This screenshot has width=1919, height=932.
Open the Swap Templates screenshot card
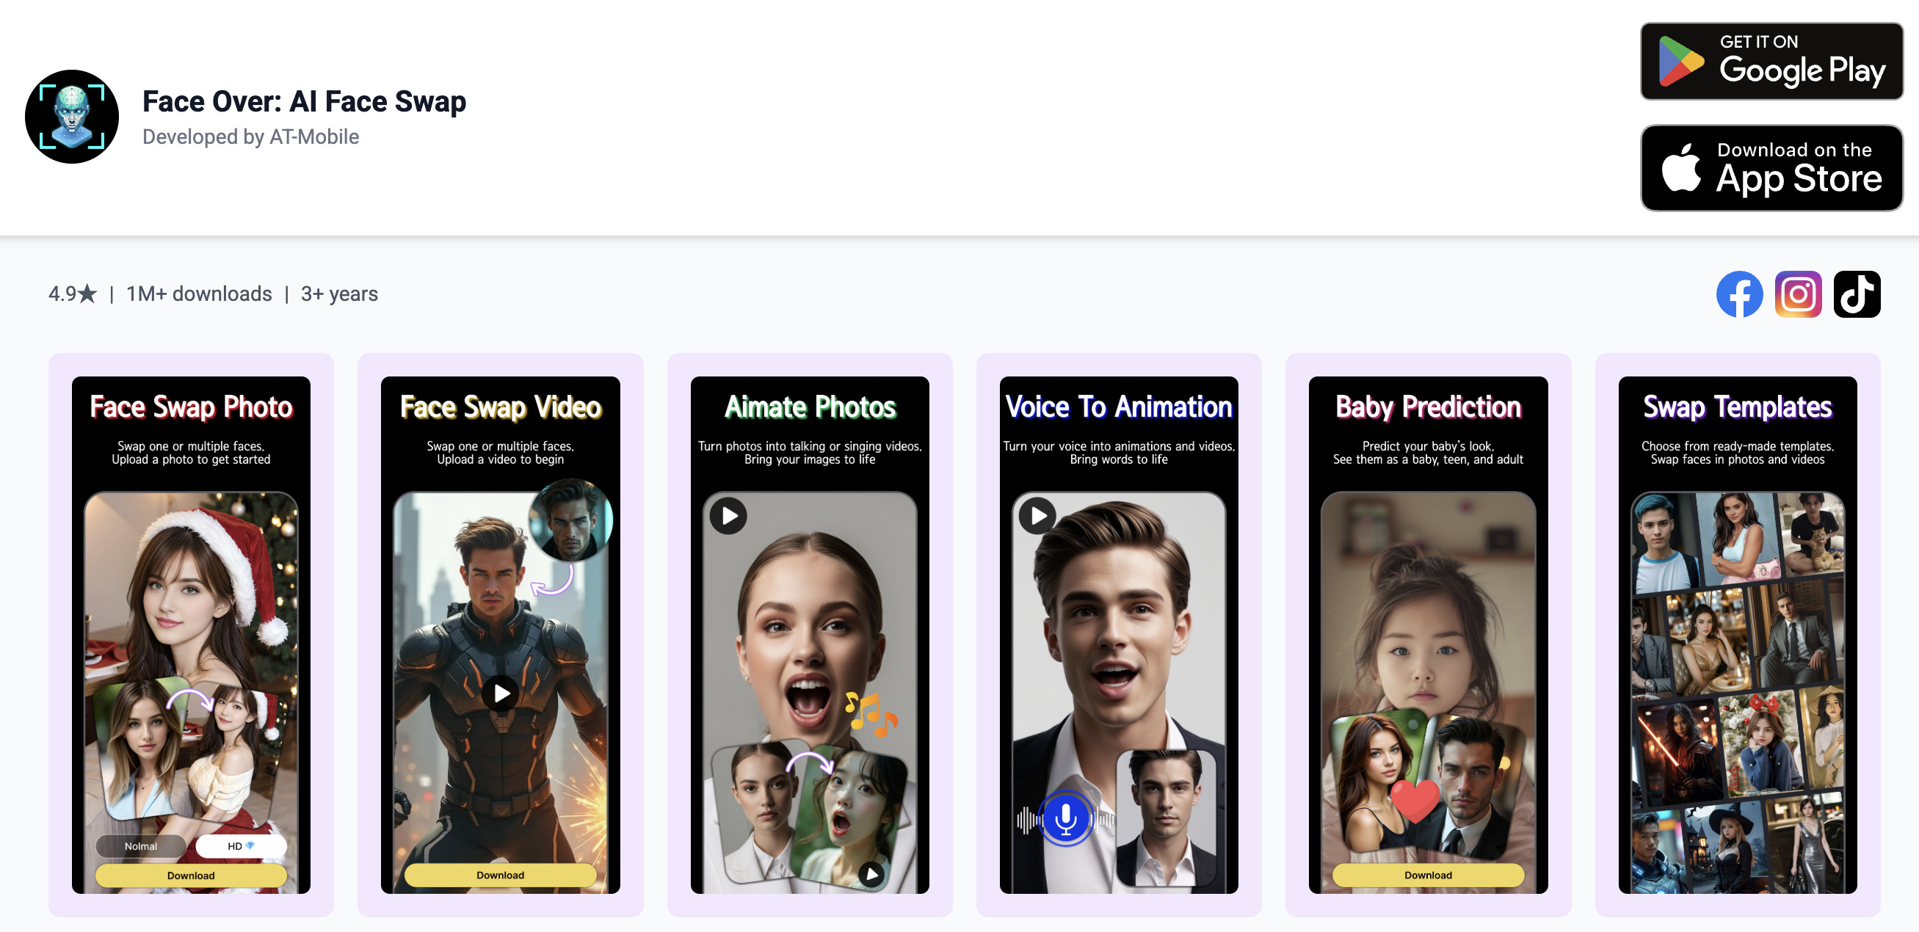point(1737,635)
